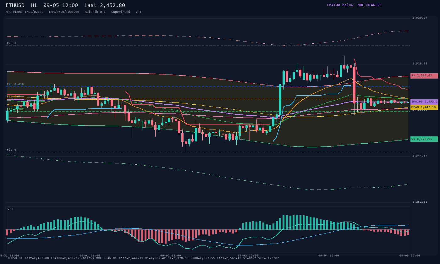Click the red 'R1 2,505.42' price tag

[x=424, y=76]
